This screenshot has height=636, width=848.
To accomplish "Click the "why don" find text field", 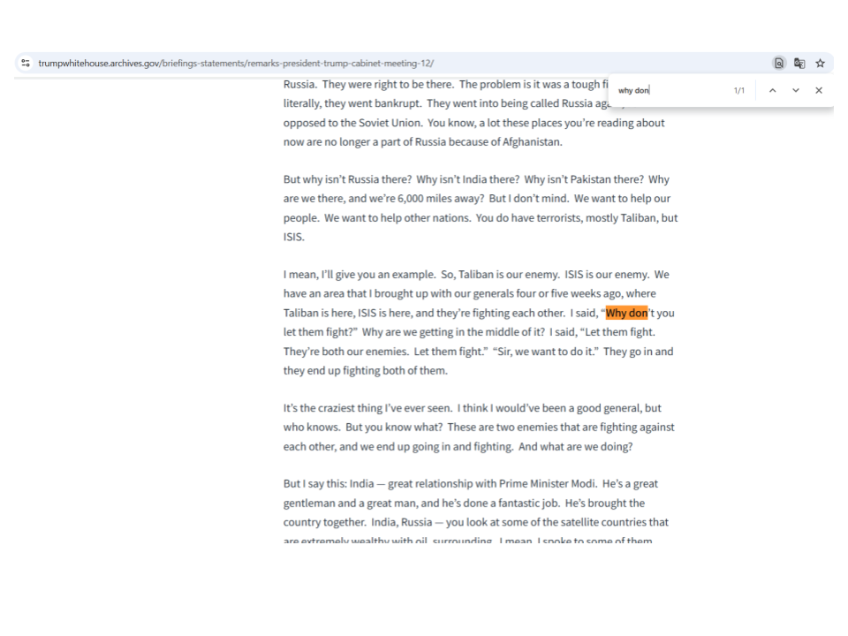I will click(x=671, y=90).
